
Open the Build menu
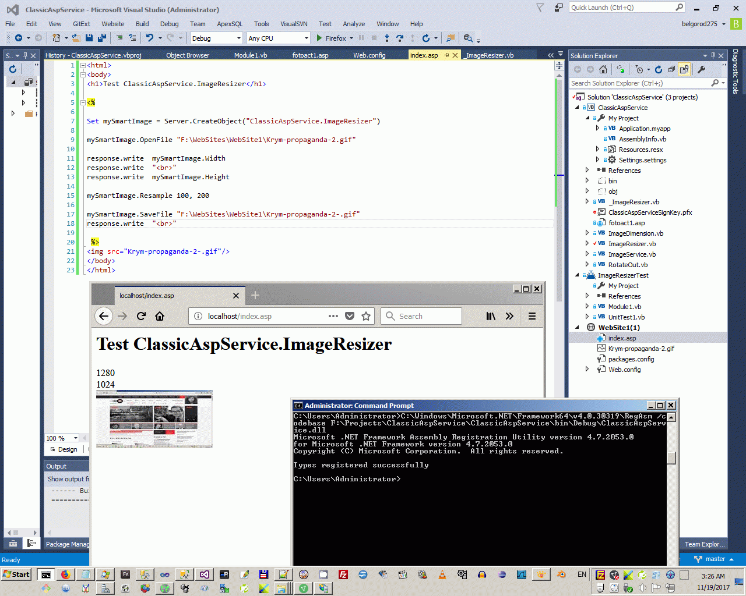142,24
